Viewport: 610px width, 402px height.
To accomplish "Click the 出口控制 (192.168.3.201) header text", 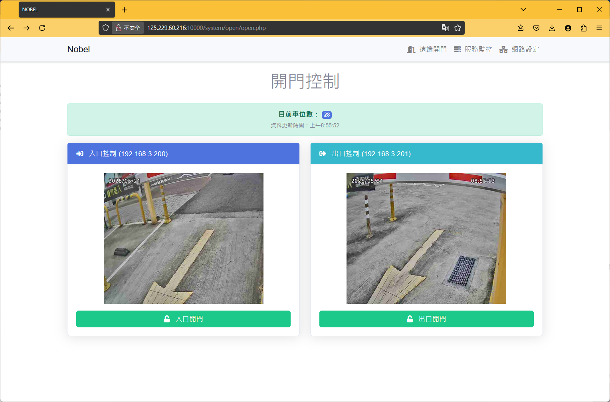I will [x=371, y=154].
